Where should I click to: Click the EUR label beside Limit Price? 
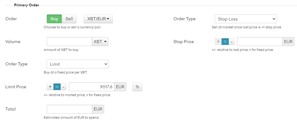[x=120, y=87]
